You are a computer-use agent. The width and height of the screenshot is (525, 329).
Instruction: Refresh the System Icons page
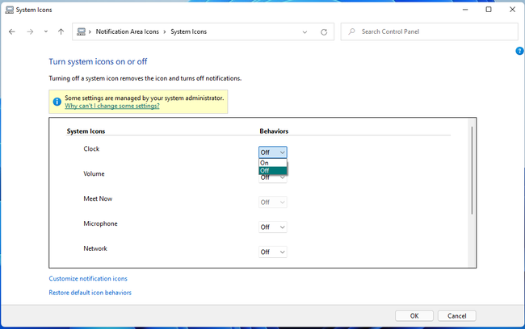(324, 32)
